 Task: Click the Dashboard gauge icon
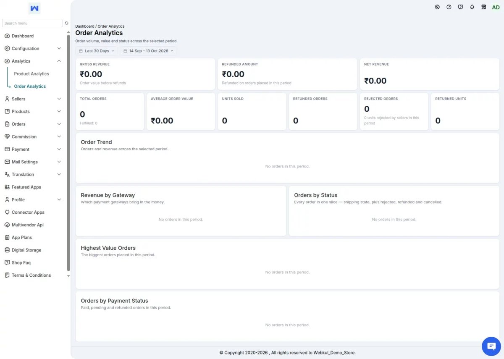pyautogui.click(x=7, y=36)
